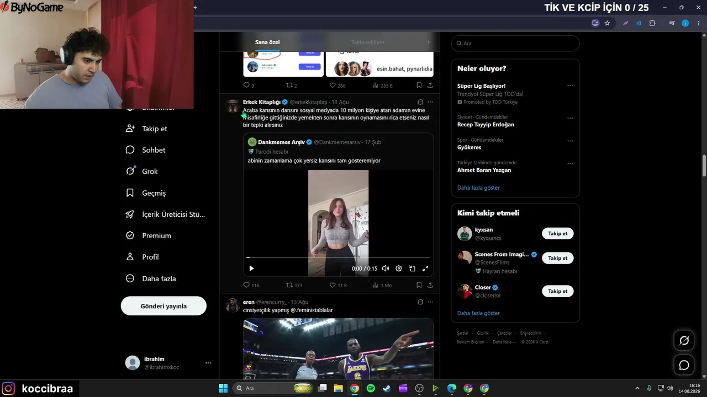Click the video progress bar
Screen dimensions: 707x397
point(338,257)
